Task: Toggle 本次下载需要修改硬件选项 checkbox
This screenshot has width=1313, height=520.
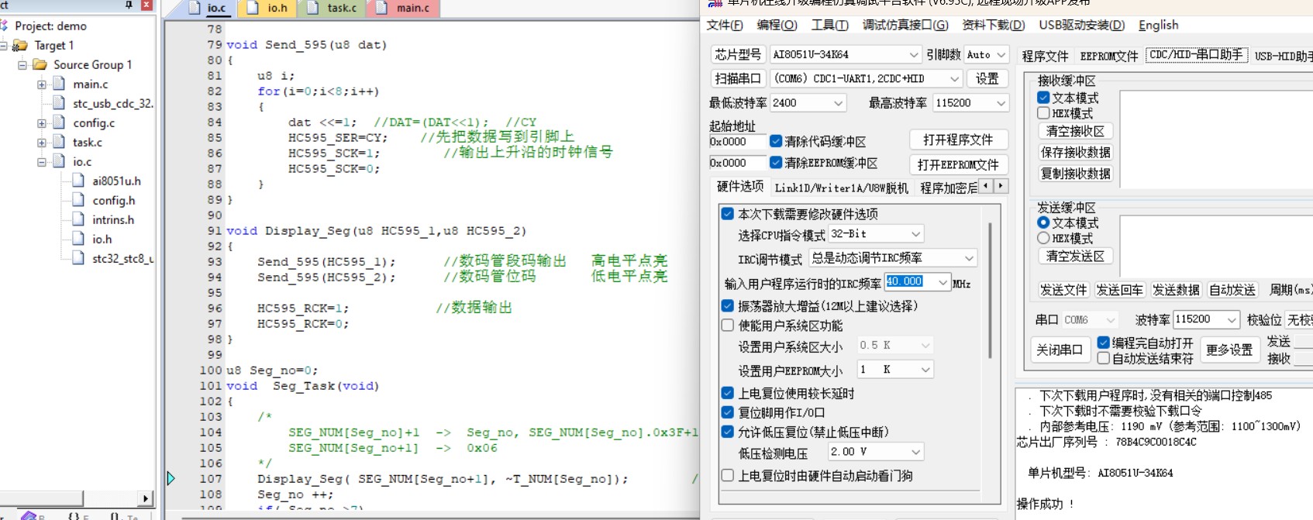Action: [x=728, y=214]
